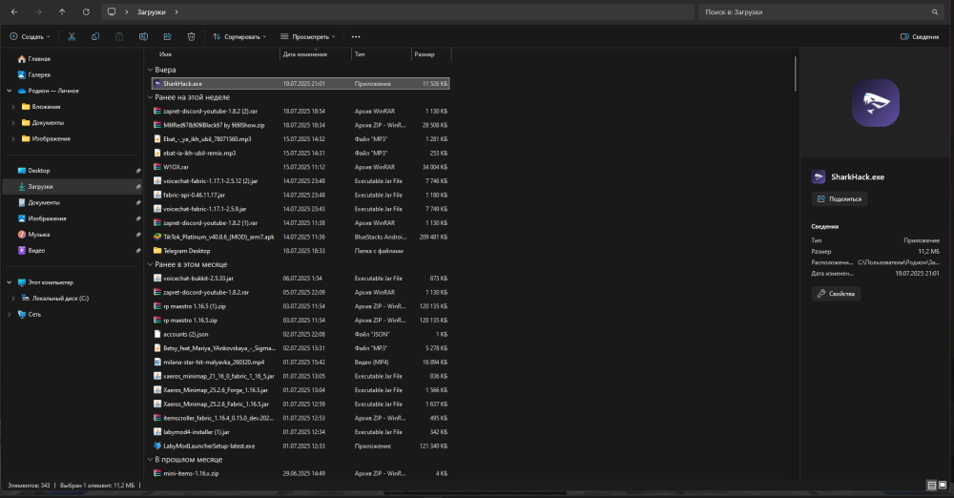Screen dimensions: 954x498
Task: Click the TikTok_Platinum apk file icon
Action: pos(157,237)
